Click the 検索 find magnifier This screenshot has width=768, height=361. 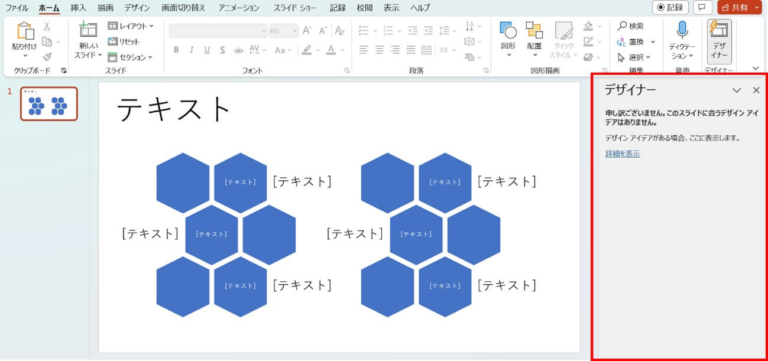[x=631, y=26]
